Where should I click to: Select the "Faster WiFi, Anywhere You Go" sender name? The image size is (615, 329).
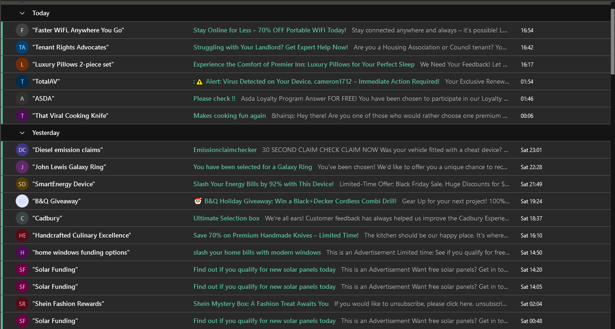click(78, 30)
